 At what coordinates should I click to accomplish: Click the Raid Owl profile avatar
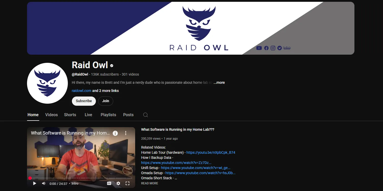tap(47, 83)
